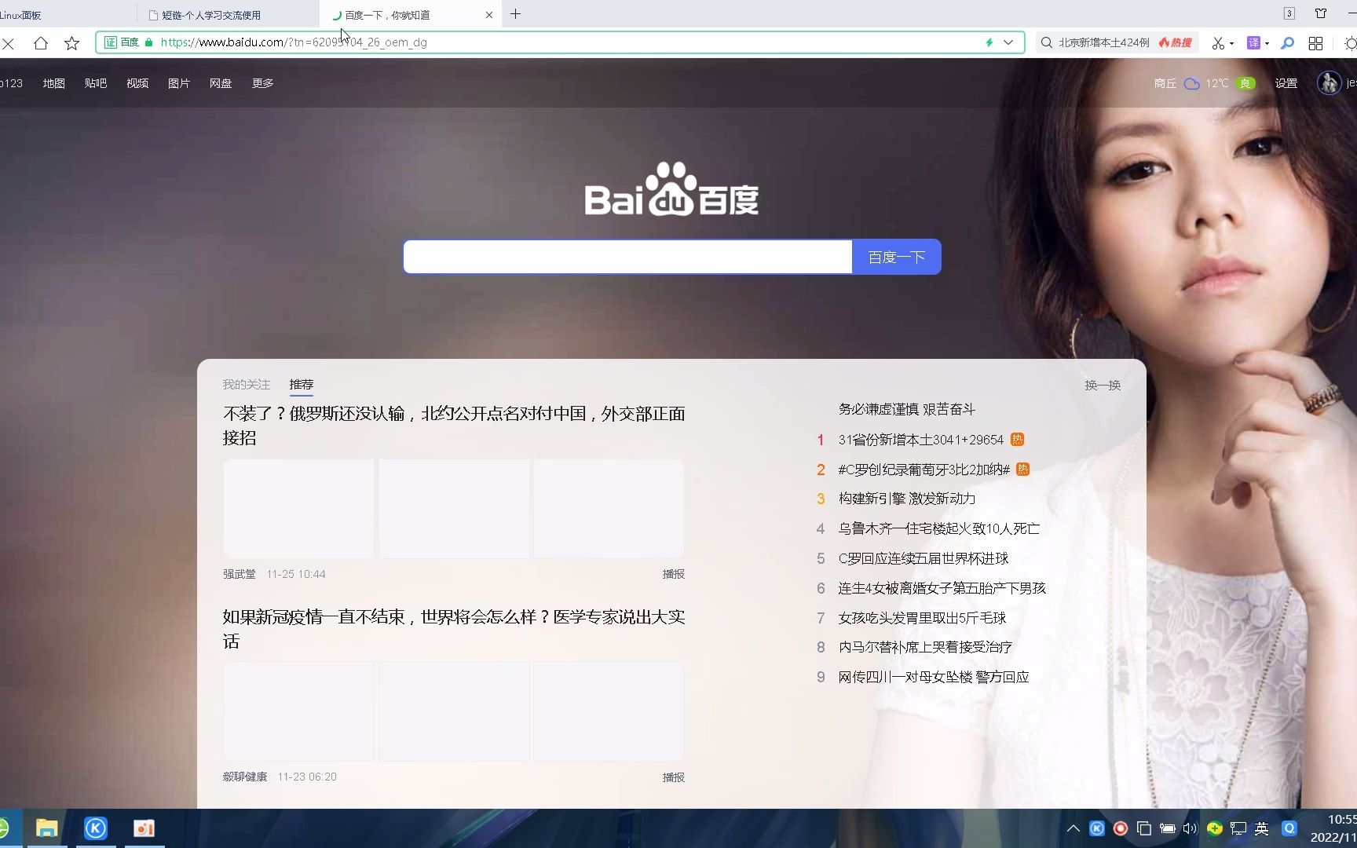Open hot item 构建新引擎 激发新动力
This screenshot has width=1357, height=848.
point(906,499)
